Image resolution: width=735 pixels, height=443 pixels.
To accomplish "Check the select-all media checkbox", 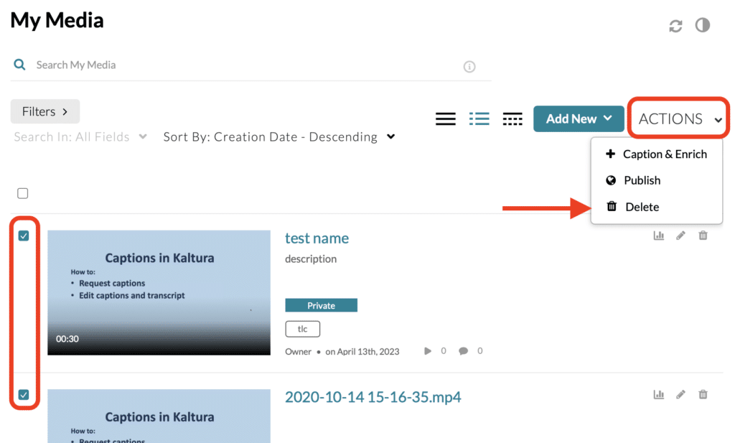I will 22,192.
